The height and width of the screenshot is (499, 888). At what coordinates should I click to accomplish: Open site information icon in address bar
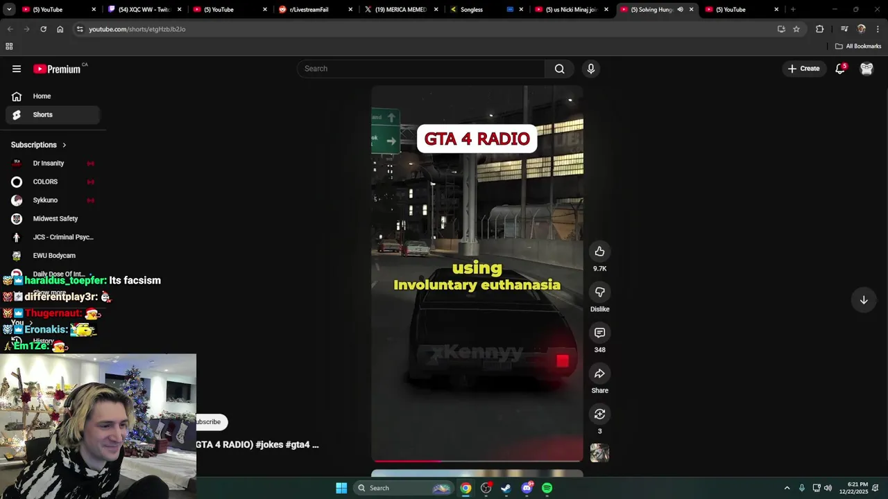point(80,29)
